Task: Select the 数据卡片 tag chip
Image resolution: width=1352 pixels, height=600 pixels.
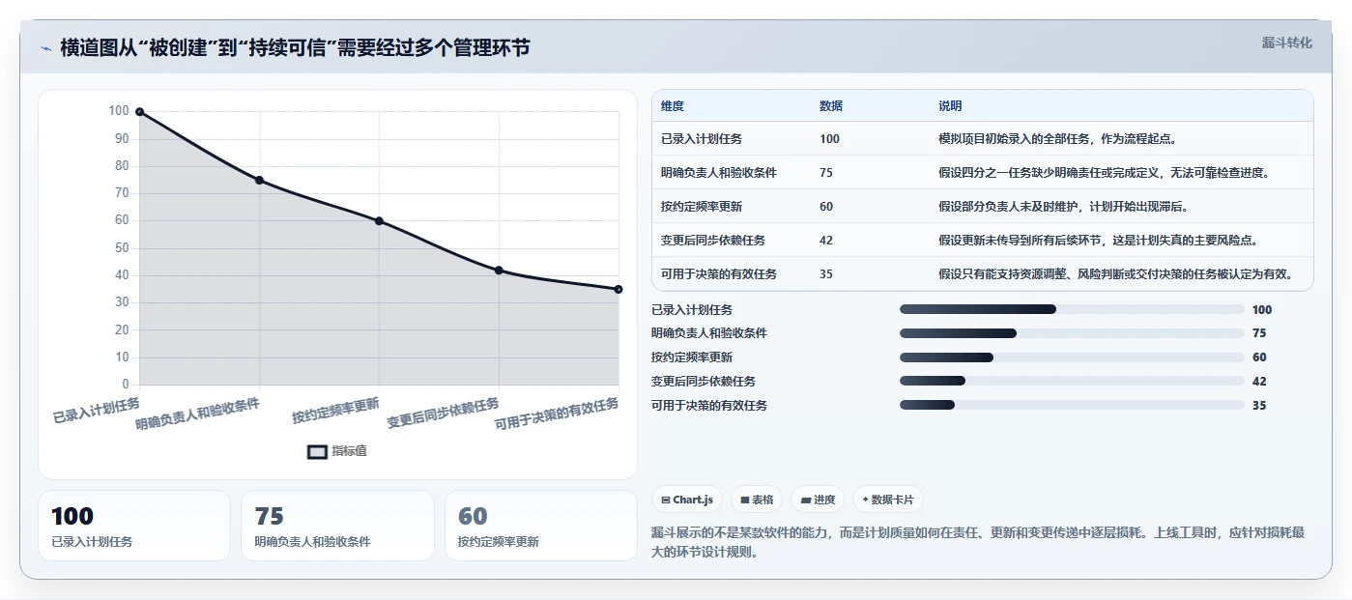Action: (888, 500)
